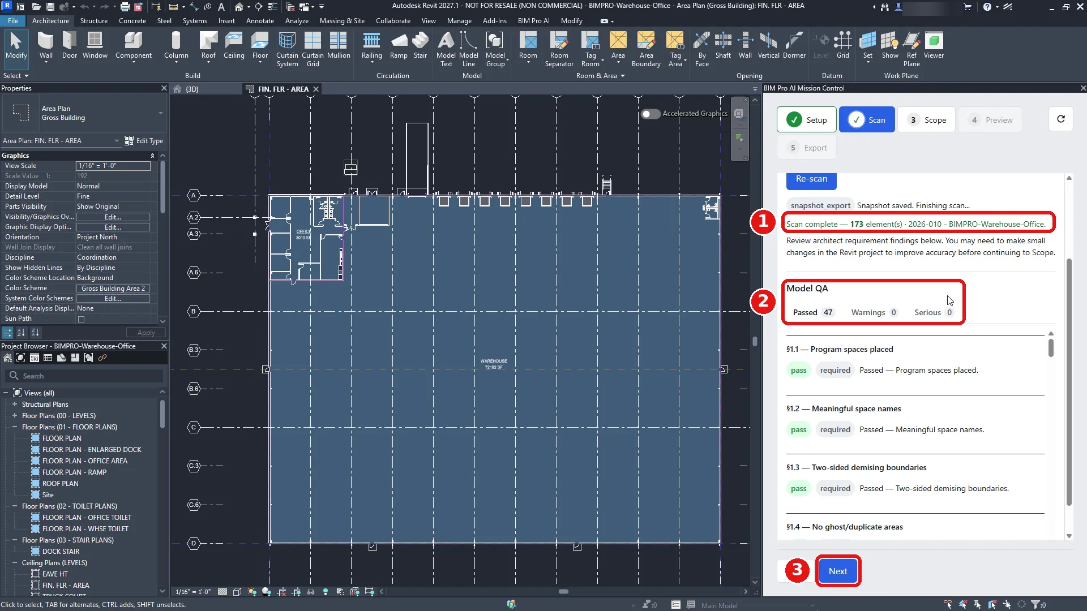Choose the Dormer opening tool
This screenshot has height=611, width=1087.
[x=794, y=45]
